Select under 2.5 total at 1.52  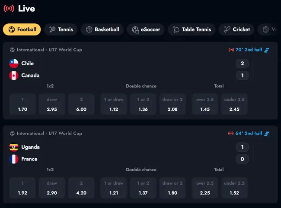234,188
